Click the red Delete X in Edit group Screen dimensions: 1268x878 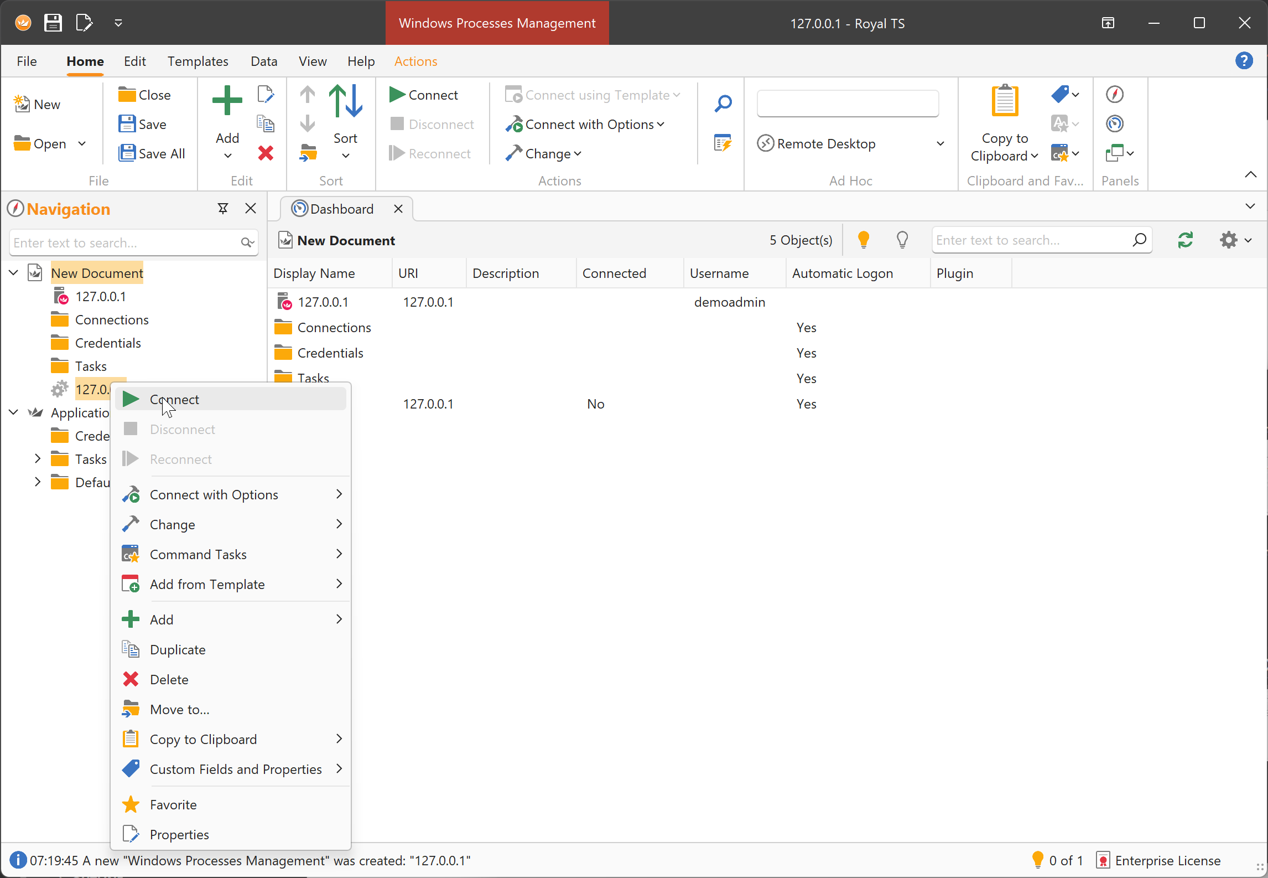pos(266,153)
